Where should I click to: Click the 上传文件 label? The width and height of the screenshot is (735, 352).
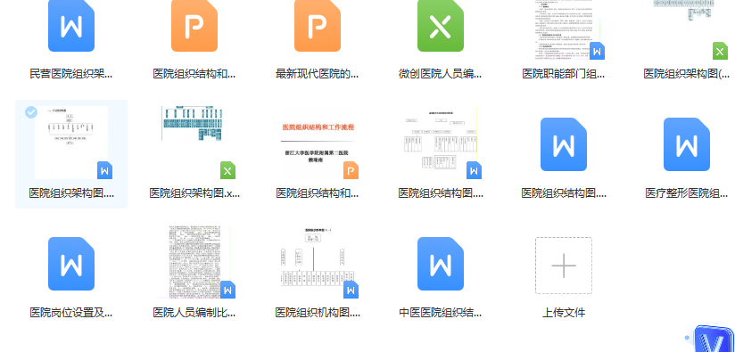pos(564,313)
